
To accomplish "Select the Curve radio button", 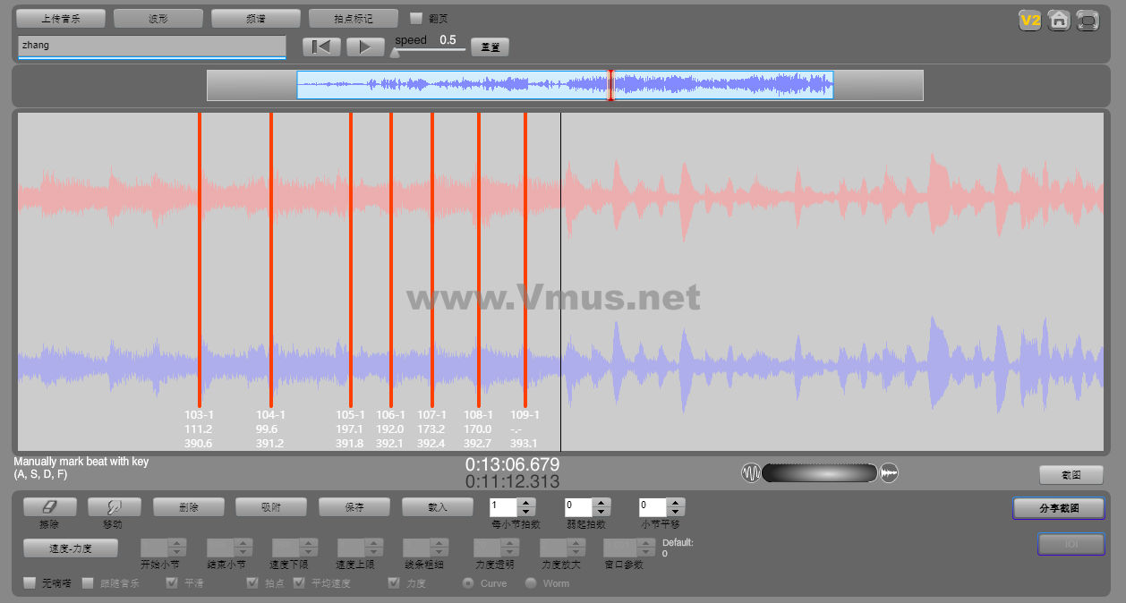I will point(467,583).
